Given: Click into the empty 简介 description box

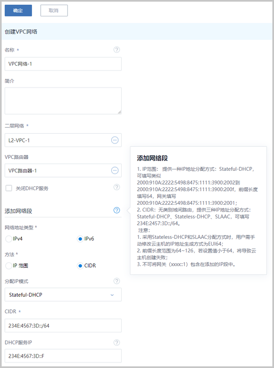Looking at the screenshot, I should click(63, 101).
